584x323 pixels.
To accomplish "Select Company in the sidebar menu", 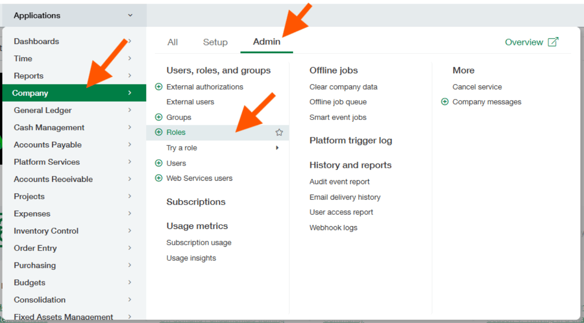I will 30,93.
